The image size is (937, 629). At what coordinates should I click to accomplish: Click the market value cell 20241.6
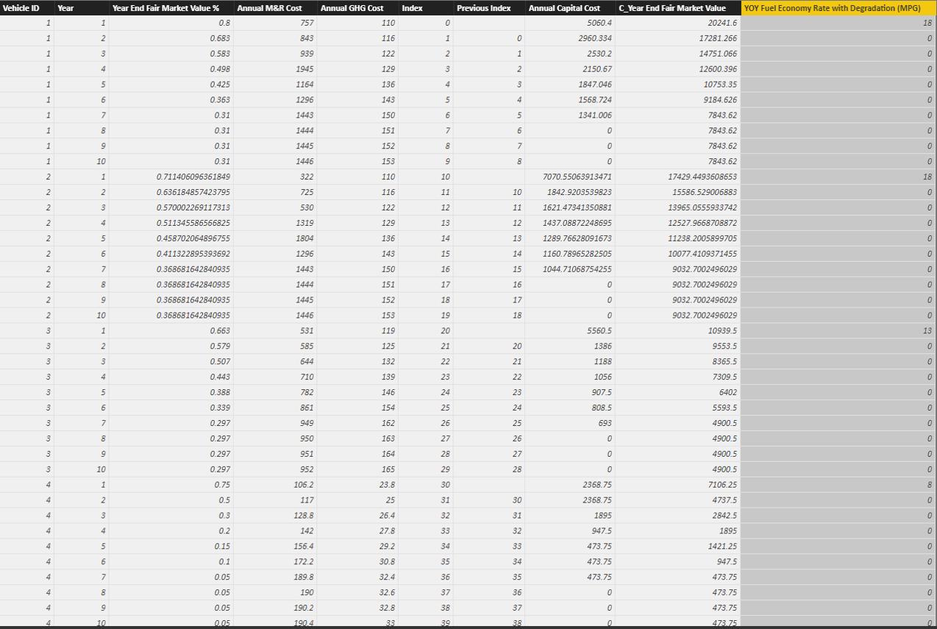click(678, 23)
